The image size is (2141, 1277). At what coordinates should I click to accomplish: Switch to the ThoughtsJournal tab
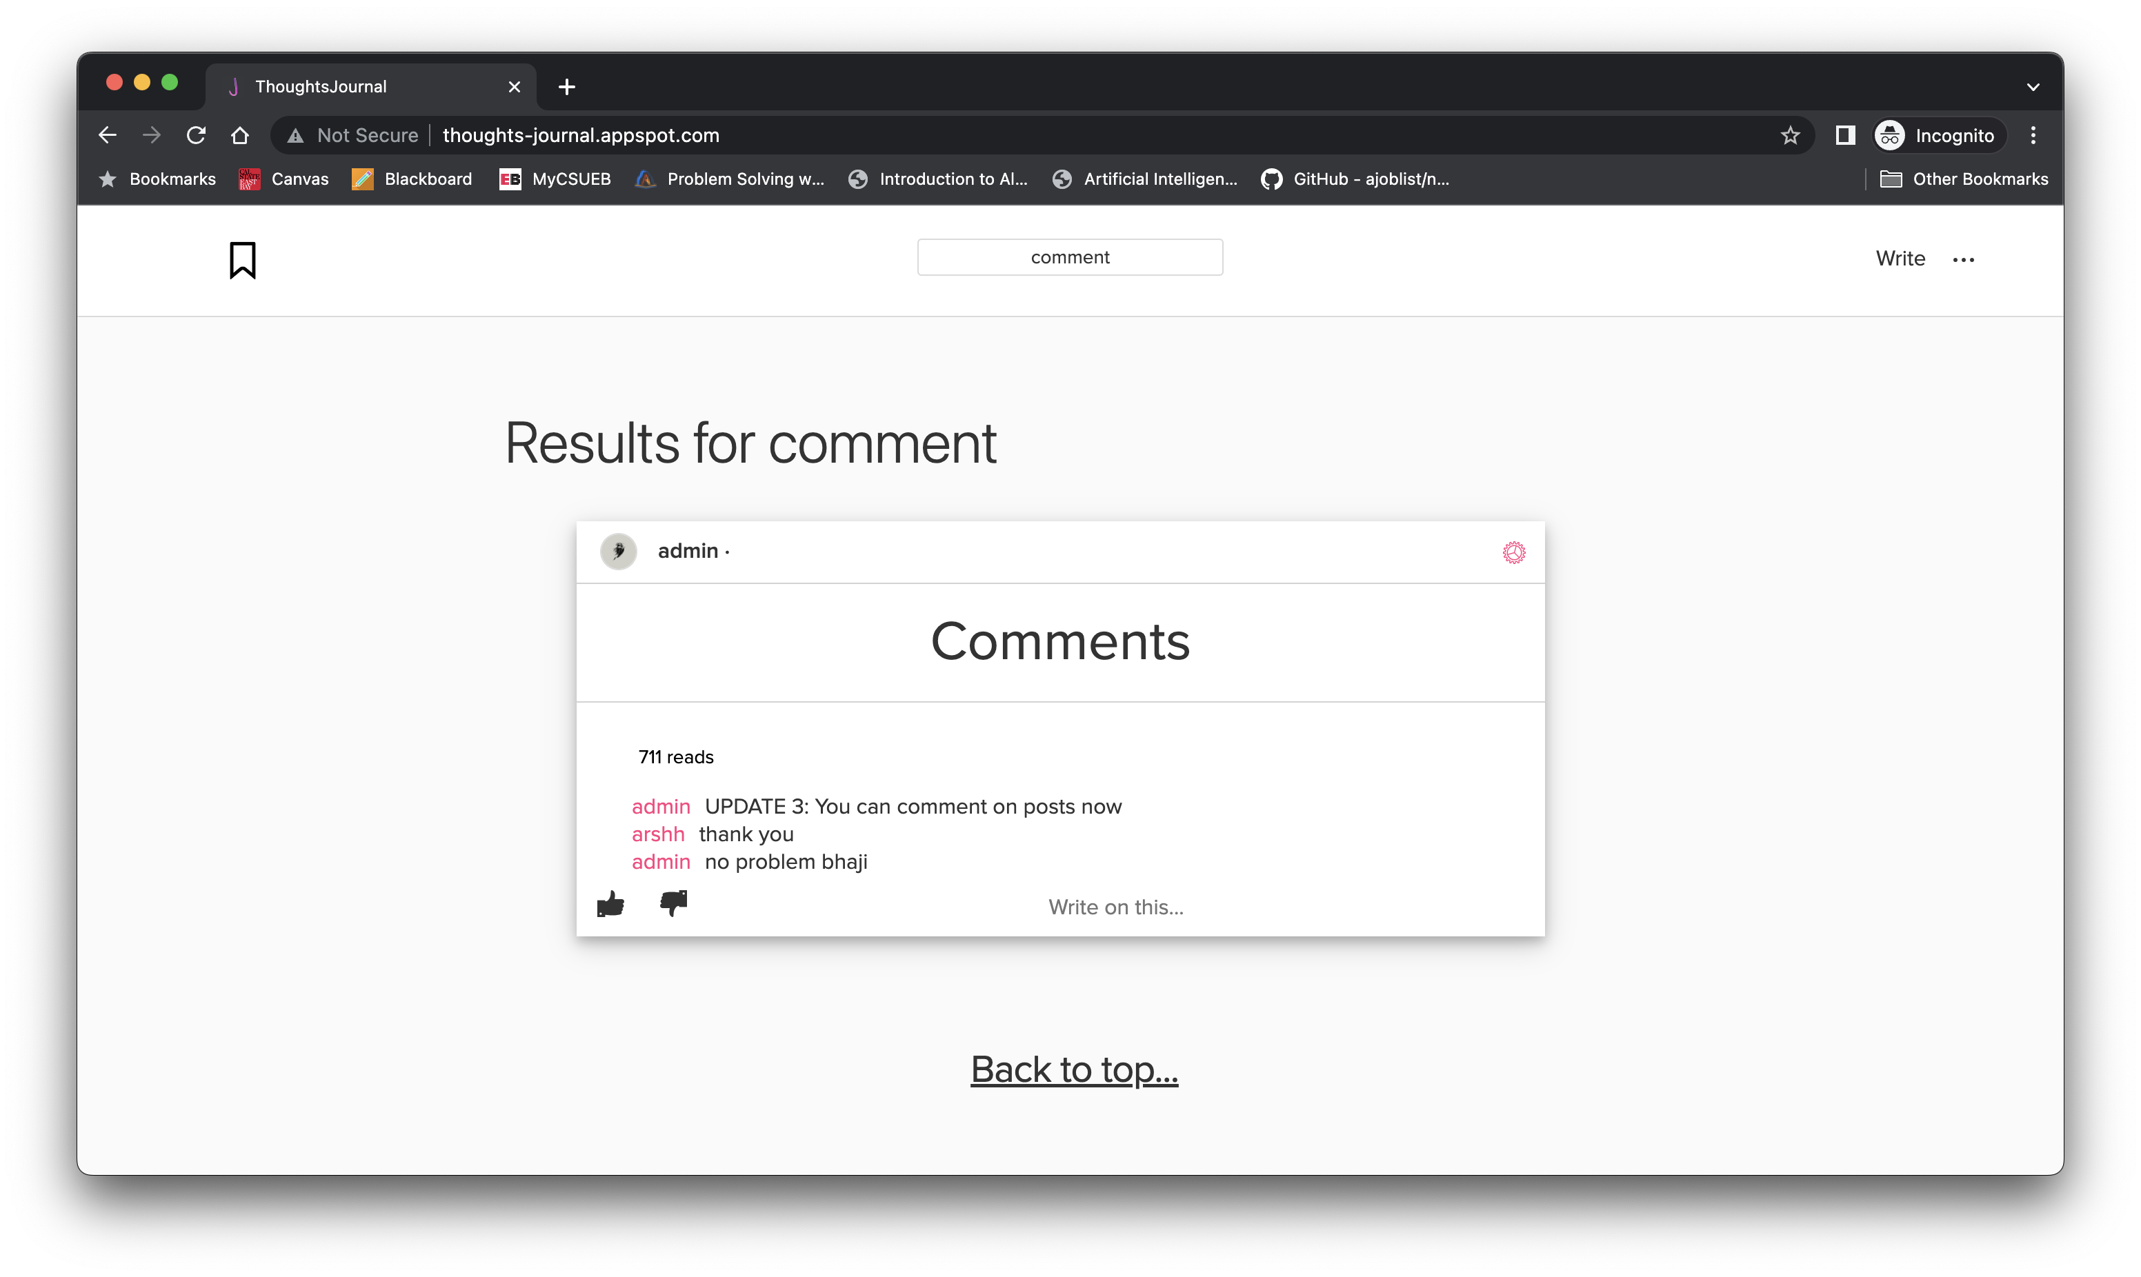(361, 86)
